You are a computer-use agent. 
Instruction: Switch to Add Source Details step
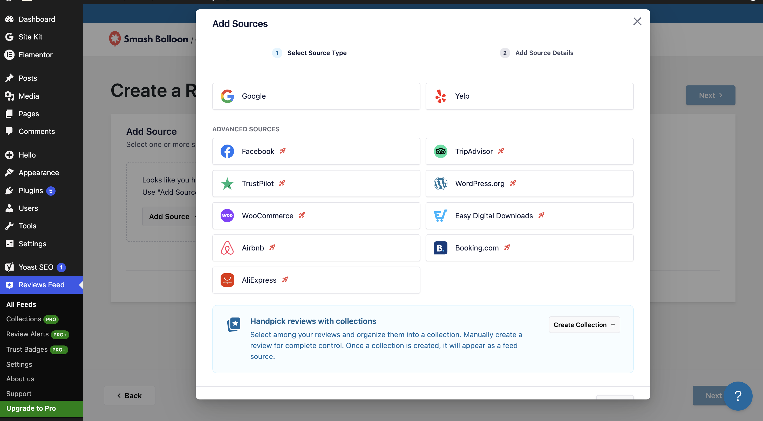[536, 53]
